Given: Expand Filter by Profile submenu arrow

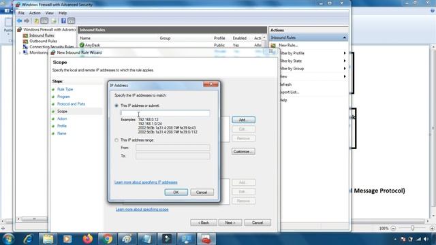Looking at the screenshot, I should point(345,53).
